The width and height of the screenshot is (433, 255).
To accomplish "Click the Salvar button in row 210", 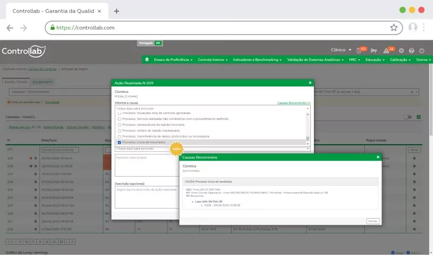I will pos(414,150).
